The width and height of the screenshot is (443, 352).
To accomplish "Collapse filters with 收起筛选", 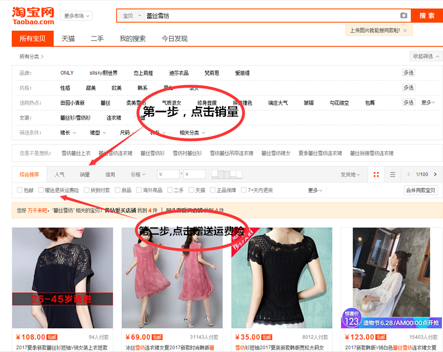I will 426,56.
